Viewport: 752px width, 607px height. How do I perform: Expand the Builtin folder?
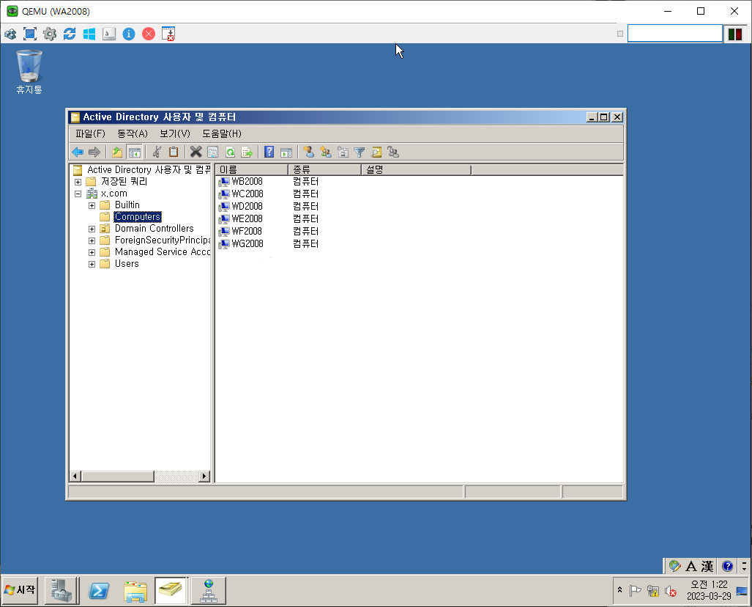click(x=92, y=205)
